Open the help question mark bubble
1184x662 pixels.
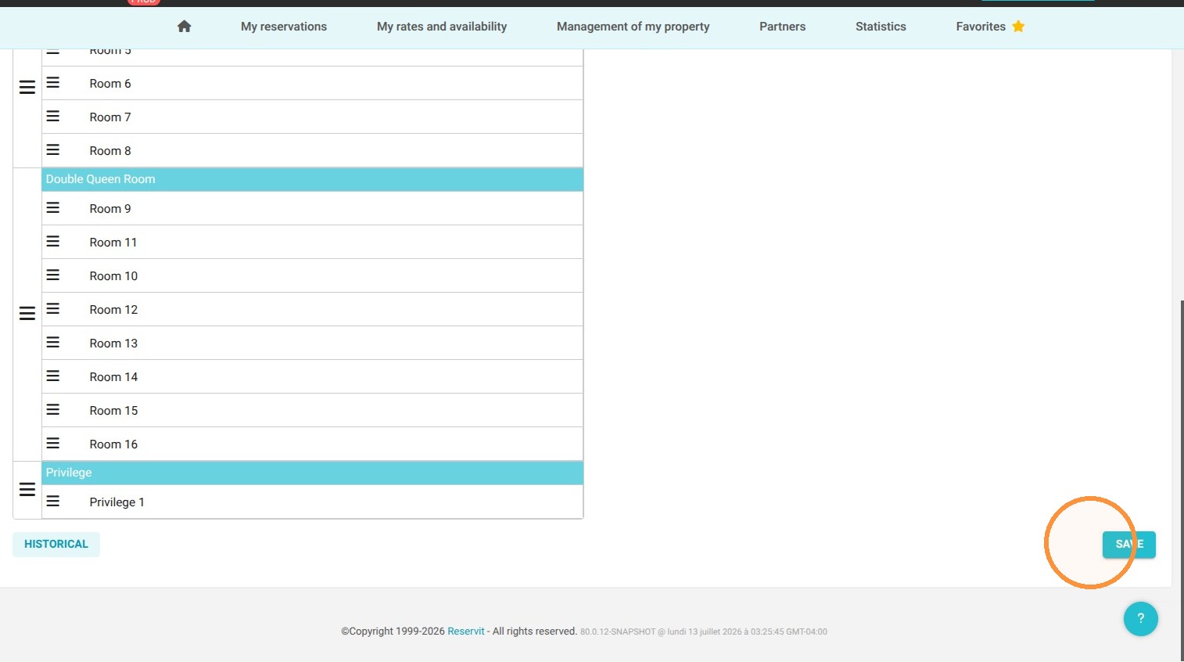click(x=1140, y=618)
